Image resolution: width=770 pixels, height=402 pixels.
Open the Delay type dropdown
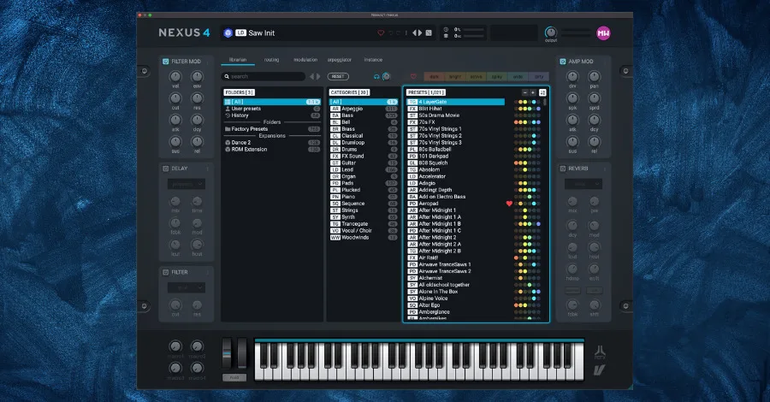click(187, 184)
